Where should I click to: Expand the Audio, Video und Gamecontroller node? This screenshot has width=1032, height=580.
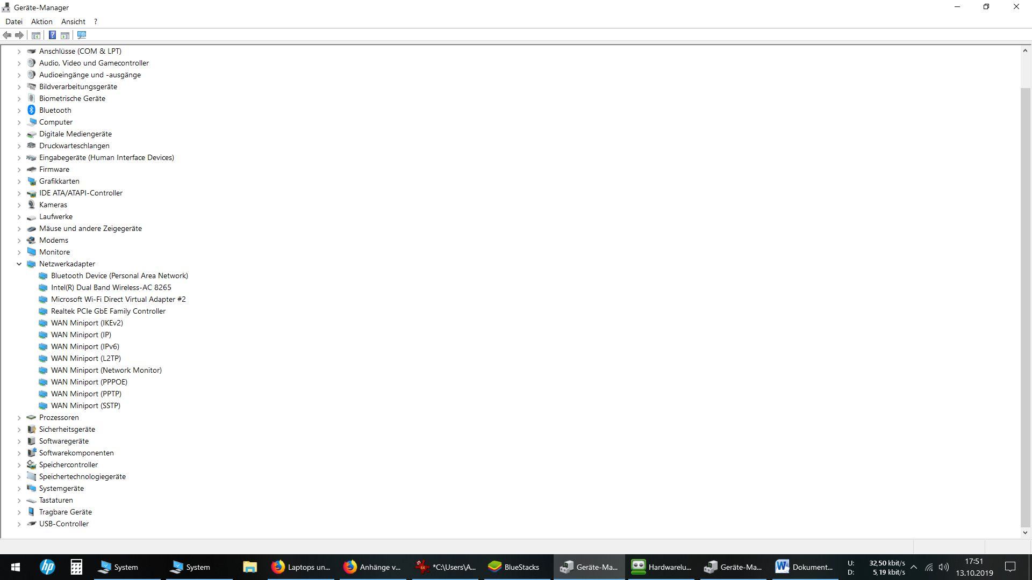(x=19, y=63)
